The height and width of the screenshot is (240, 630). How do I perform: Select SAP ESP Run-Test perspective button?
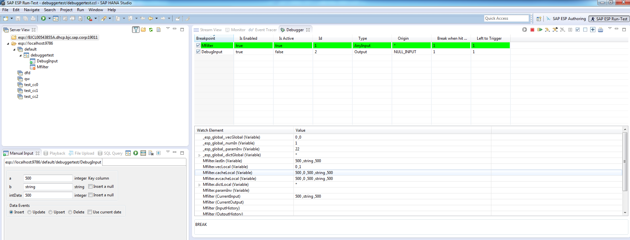609,19
